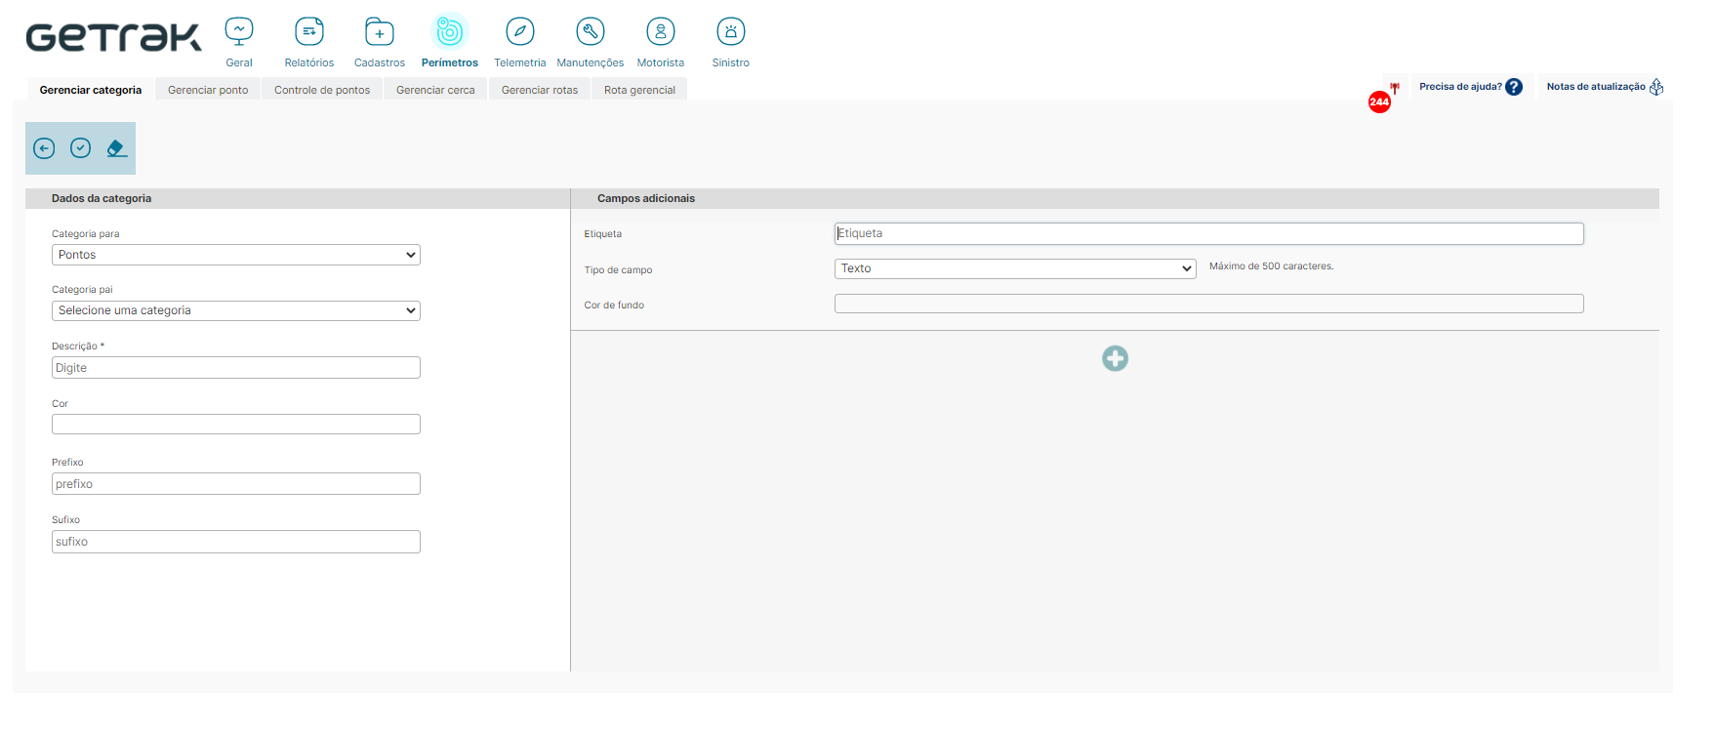Click the Dados da categoria header
The width and height of the screenshot is (1715, 734).
102,198
